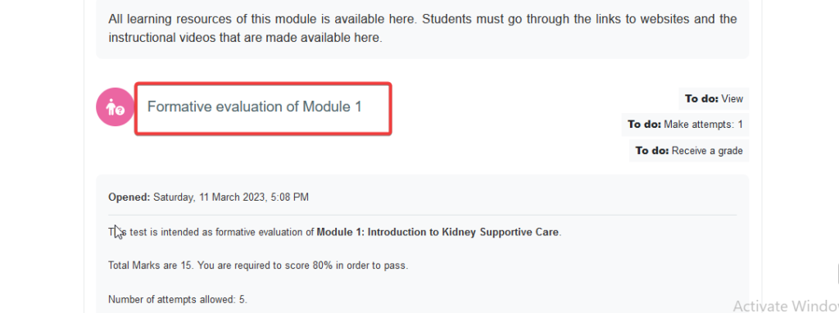Click the horizontal divider under Opened date
Image resolution: width=839 pixels, height=313 pixels.
coord(422,215)
